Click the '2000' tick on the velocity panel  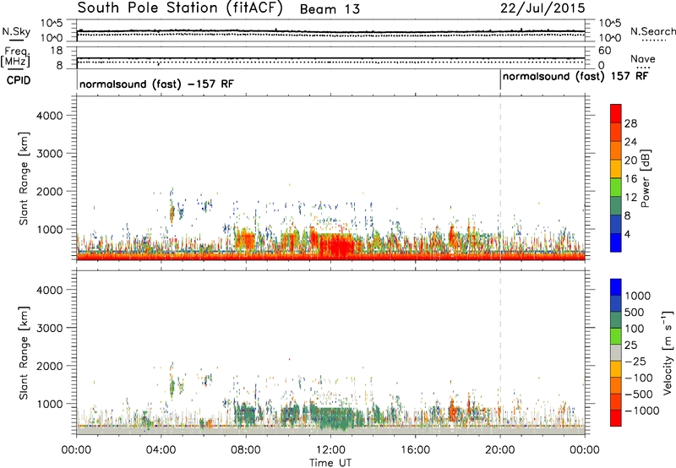pyautogui.click(x=49, y=366)
